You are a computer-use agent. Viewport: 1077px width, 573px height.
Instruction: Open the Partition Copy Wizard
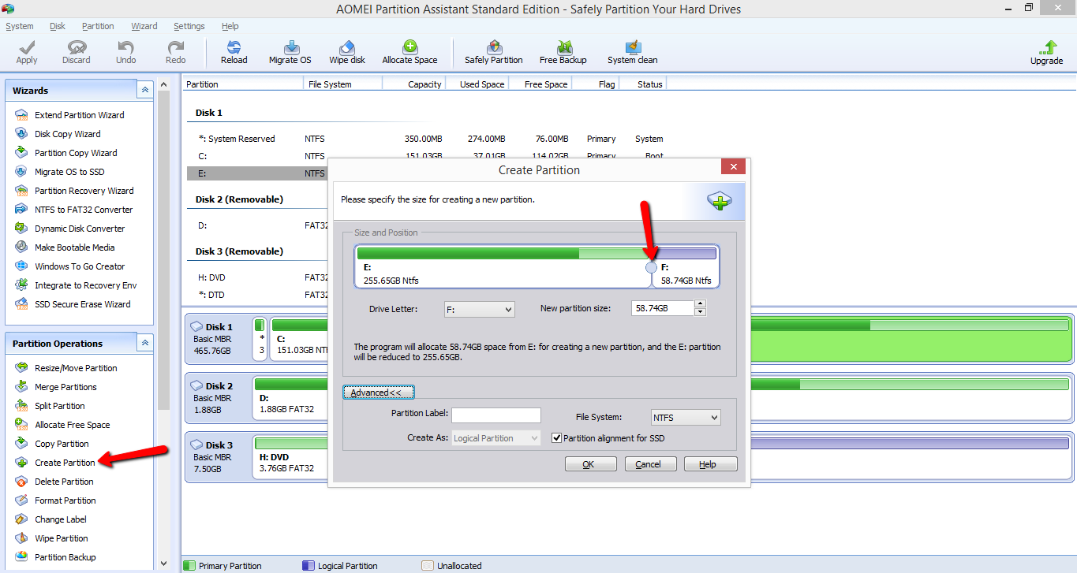click(x=76, y=153)
